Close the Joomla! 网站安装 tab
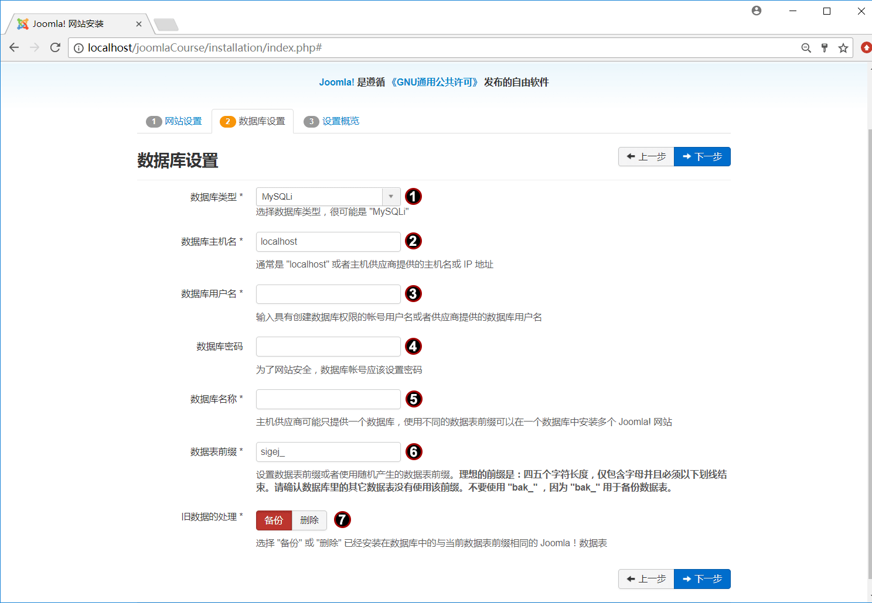This screenshot has height=603, width=872. [139, 24]
